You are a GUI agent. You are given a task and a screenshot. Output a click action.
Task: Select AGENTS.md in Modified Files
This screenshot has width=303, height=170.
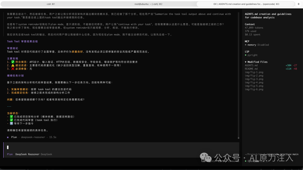pyautogui.click(x=251, y=65)
